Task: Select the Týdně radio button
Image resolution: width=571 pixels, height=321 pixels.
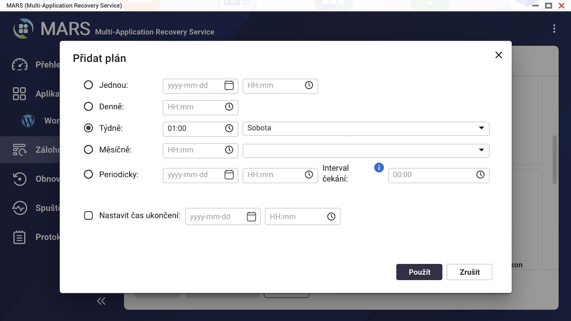Action: pyautogui.click(x=88, y=128)
